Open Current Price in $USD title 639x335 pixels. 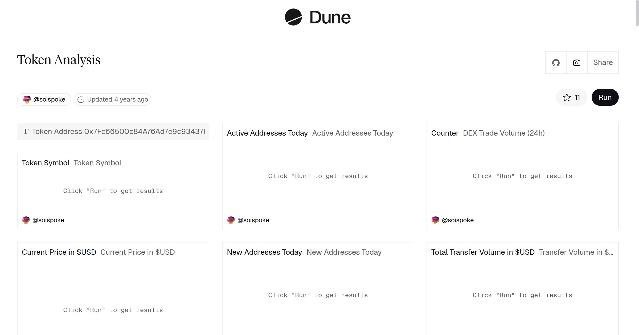click(59, 252)
